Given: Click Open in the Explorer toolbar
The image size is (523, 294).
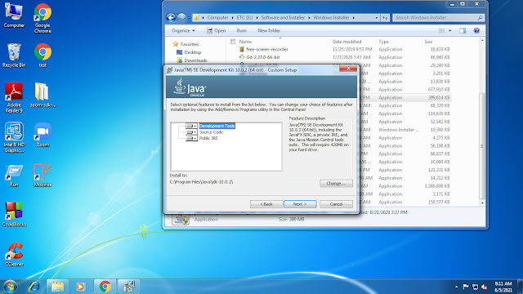Looking at the screenshot, I should [216, 31].
